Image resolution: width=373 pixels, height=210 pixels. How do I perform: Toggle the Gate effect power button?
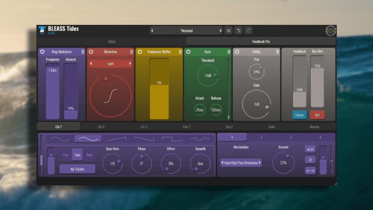coord(188,52)
